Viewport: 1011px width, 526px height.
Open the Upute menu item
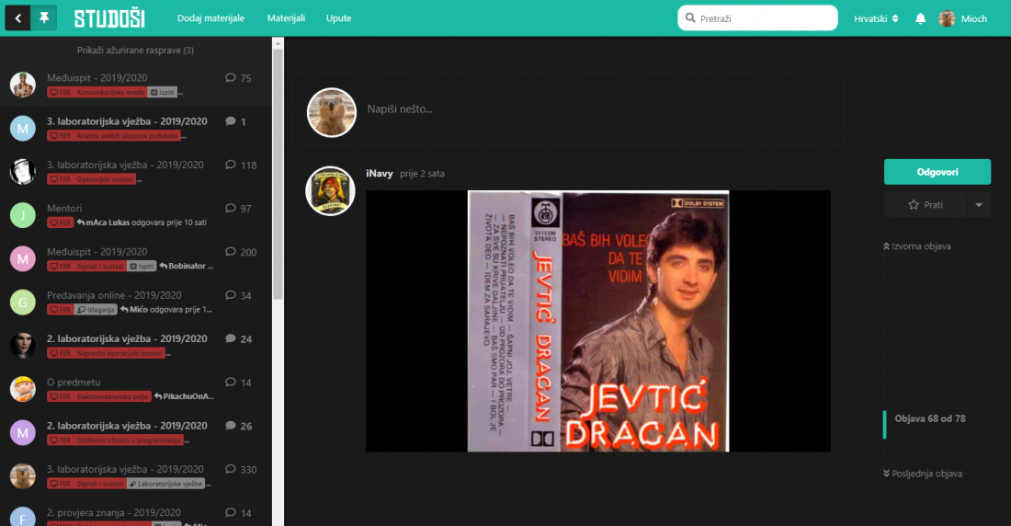point(338,18)
